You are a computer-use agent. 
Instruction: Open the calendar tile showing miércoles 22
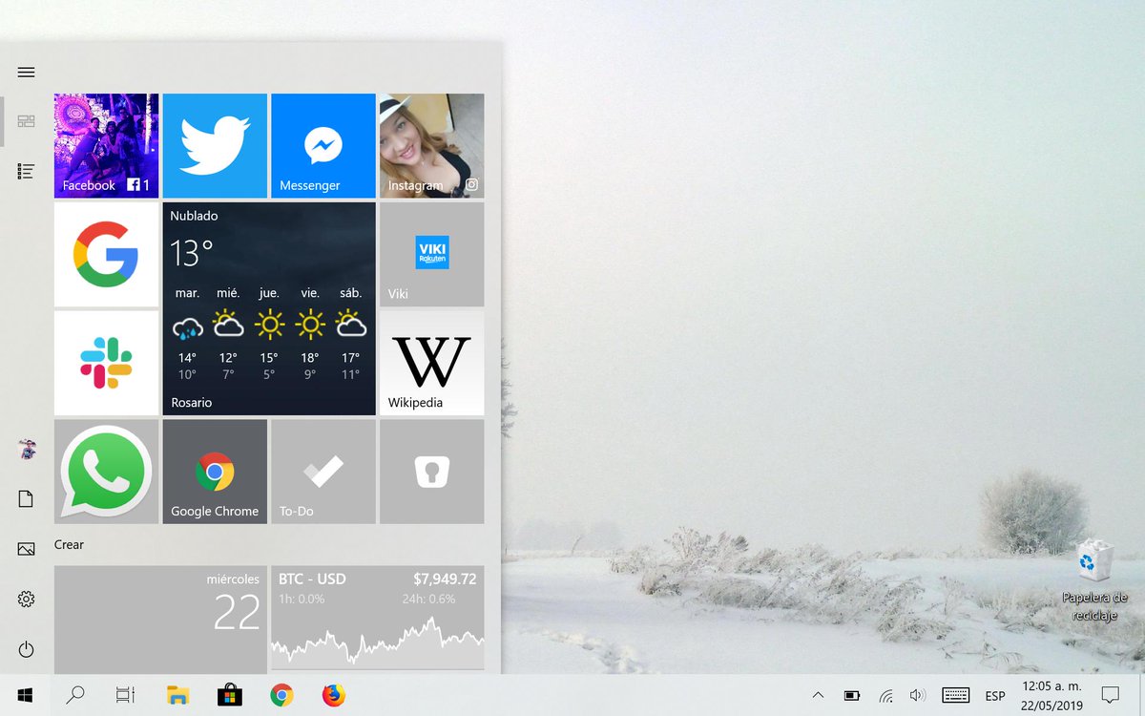tap(160, 619)
